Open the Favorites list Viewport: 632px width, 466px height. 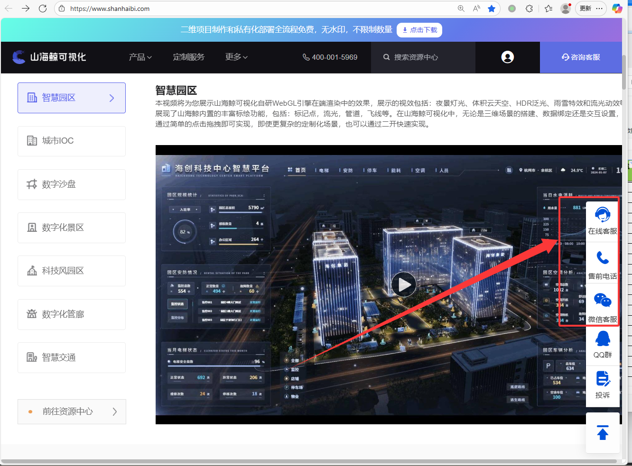(548, 9)
